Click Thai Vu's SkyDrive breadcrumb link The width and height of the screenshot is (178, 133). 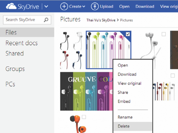pyautogui.click(x=101, y=20)
